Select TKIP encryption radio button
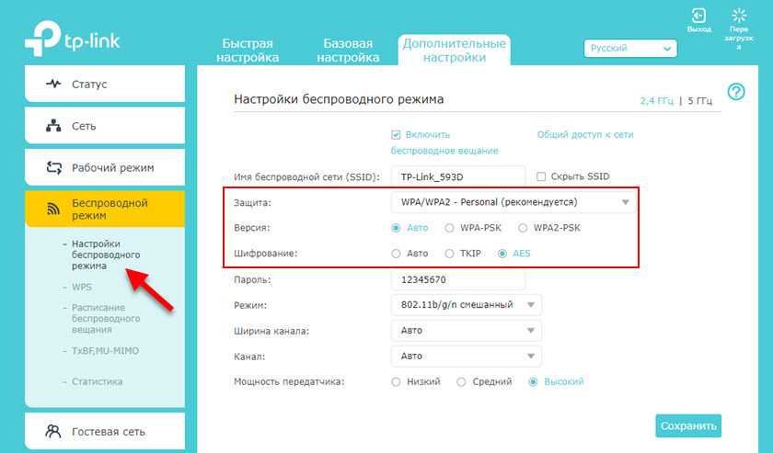The image size is (773, 453). pyautogui.click(x=449, y=253)
